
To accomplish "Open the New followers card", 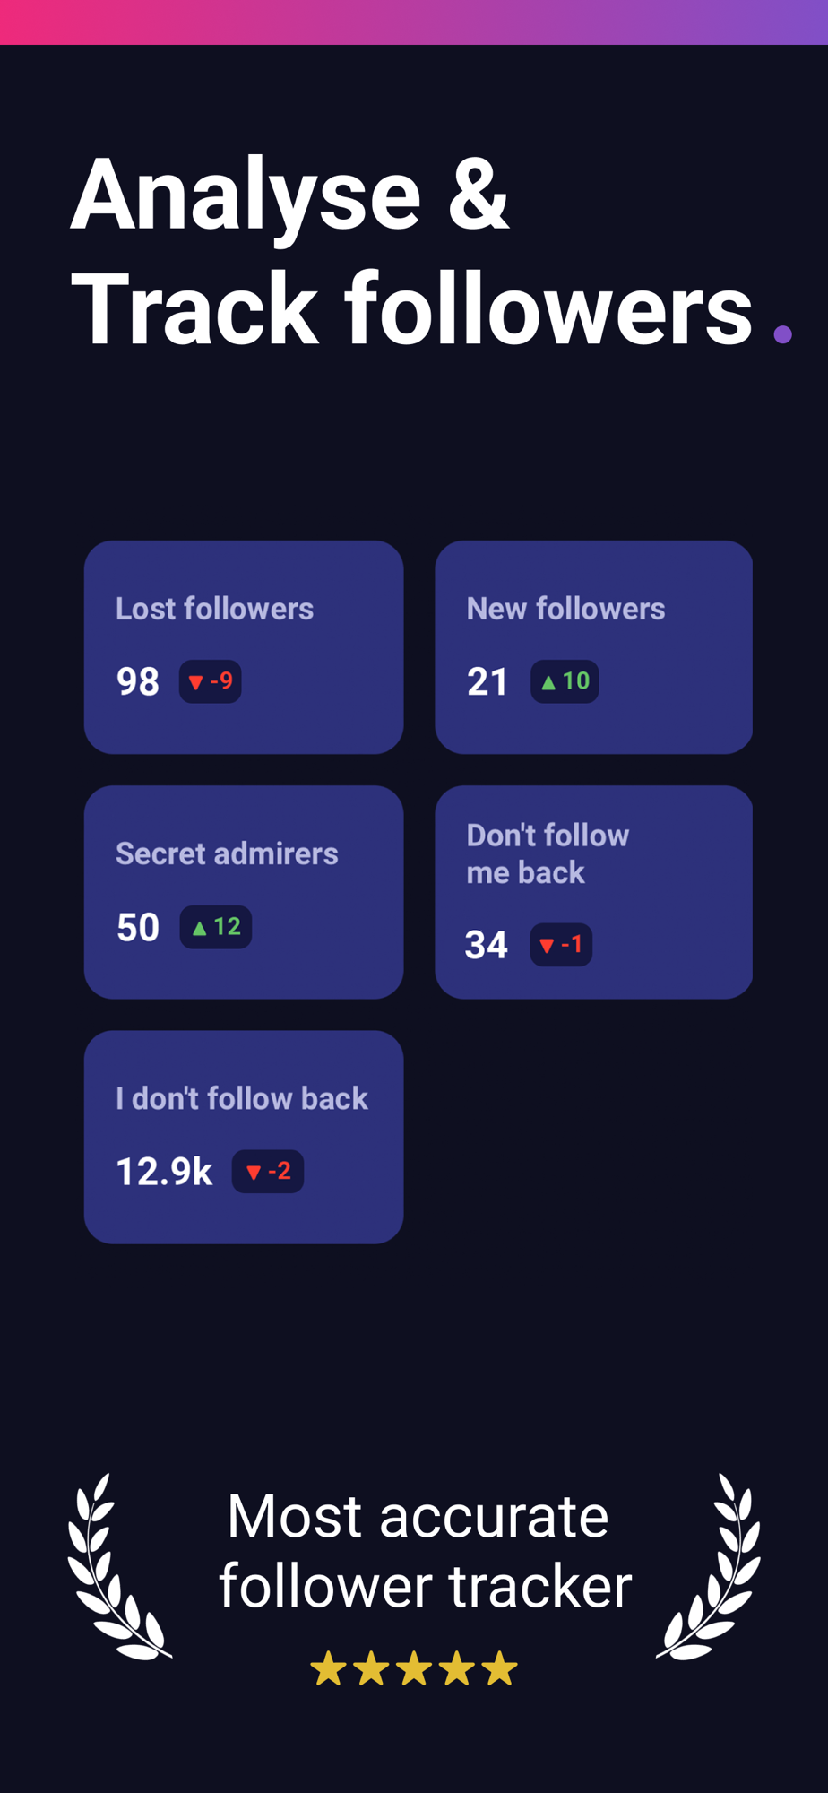I will coord(593,647).
